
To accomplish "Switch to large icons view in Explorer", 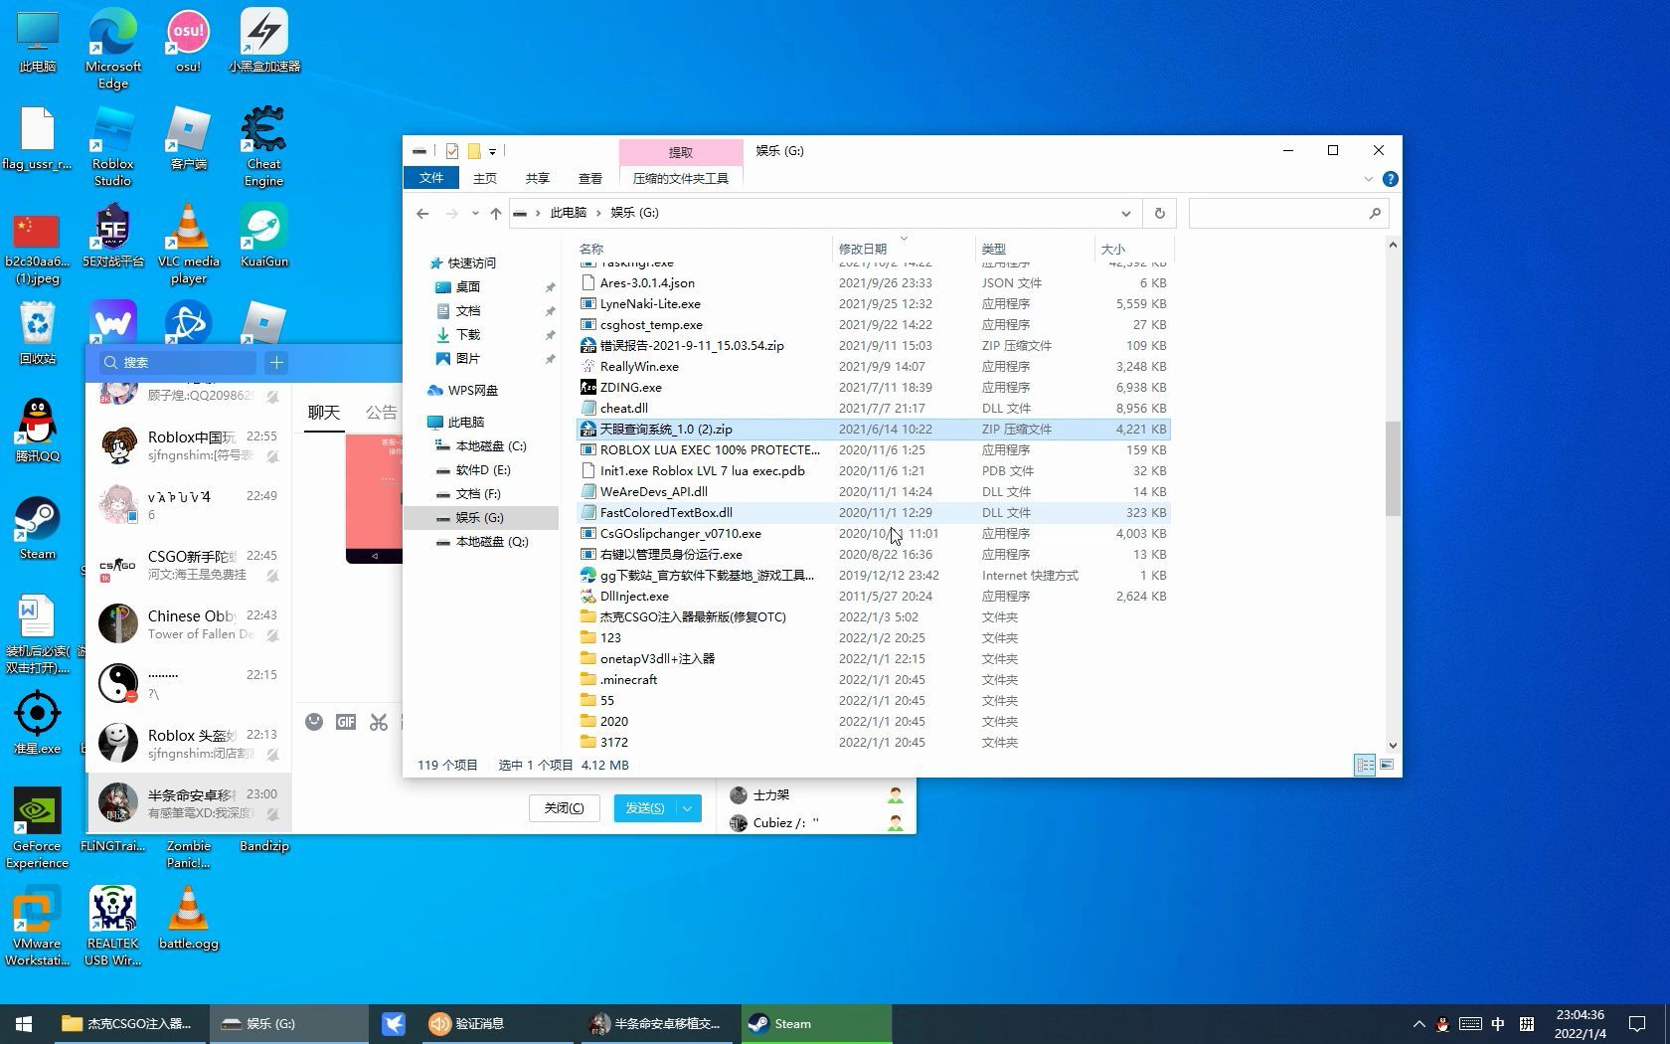I will pyautogui.click(x=1387, y=765).
